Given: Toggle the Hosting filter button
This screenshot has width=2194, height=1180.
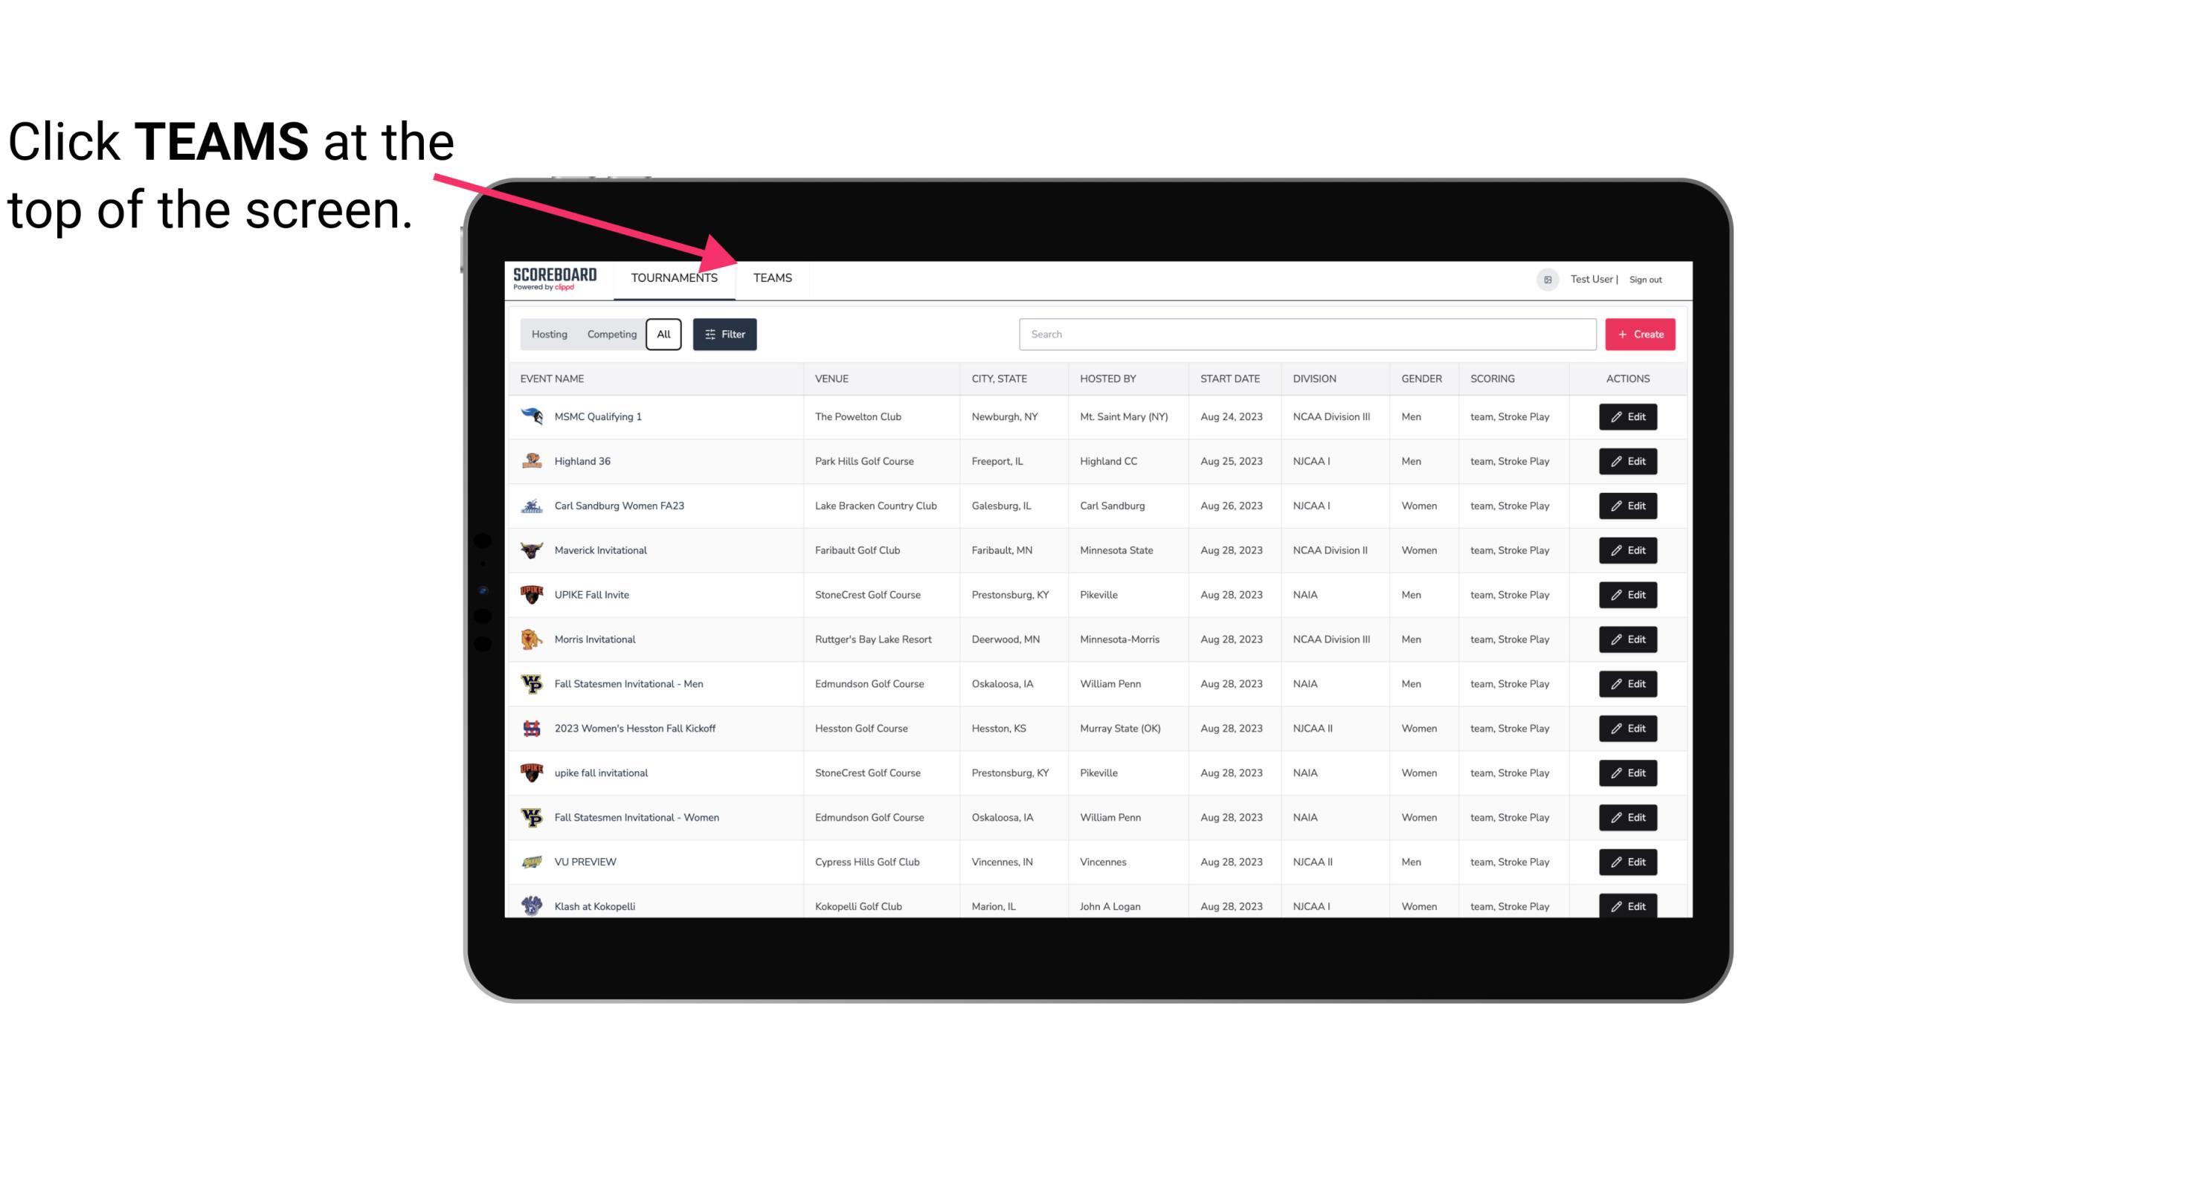Looking at the screenshot, I should (549, 335).
